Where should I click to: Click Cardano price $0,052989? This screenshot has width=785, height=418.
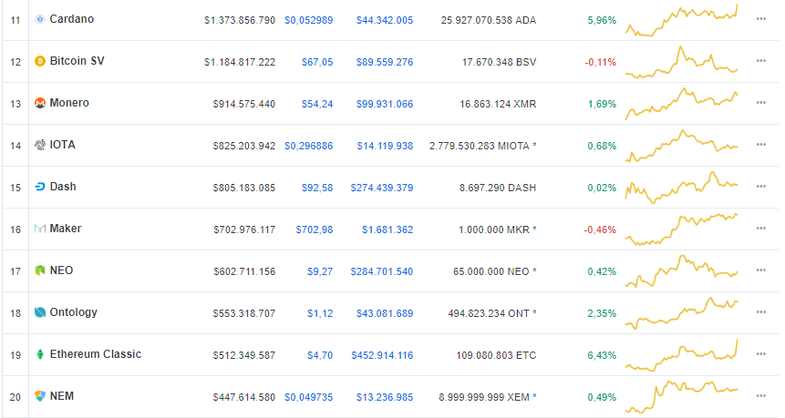(308, 21)
